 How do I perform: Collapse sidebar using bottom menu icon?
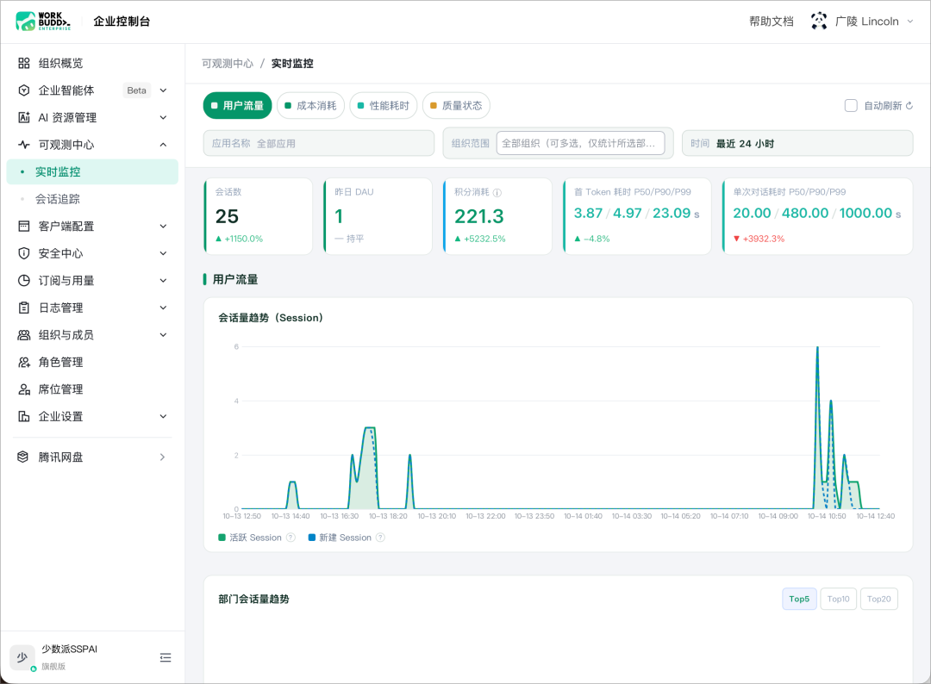[166, 657]
